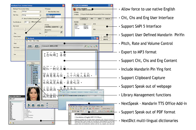Viewport: 196px width, 130px height.
Task: Click the shuffle arrows button in NextSpeak
Action: coord(30,46)
